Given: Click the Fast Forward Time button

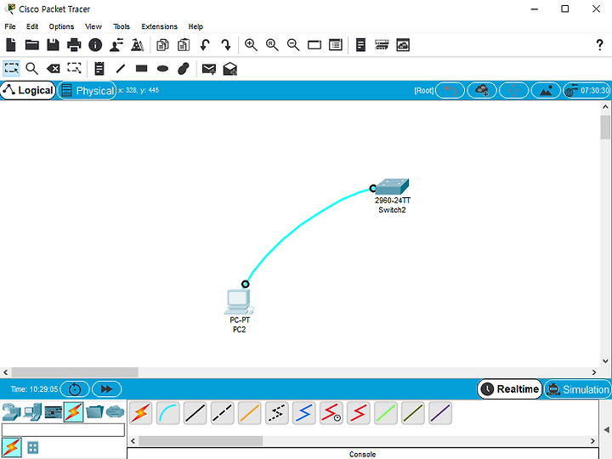Looking at the screenshot, I should pos(106,389).
